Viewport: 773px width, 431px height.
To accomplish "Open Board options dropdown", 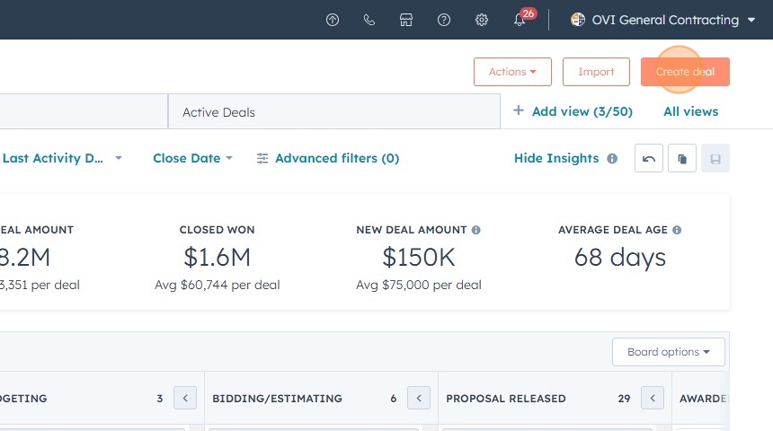I will coord(669,352).
